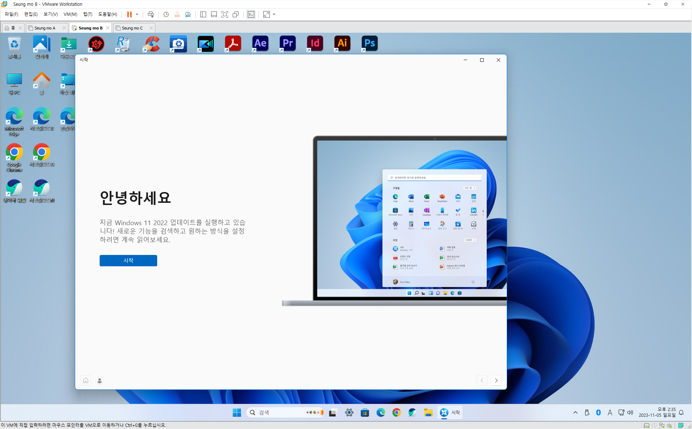Open Adobe After Effects shortcut
Viewport: 692px width, 429px height.
260,44
